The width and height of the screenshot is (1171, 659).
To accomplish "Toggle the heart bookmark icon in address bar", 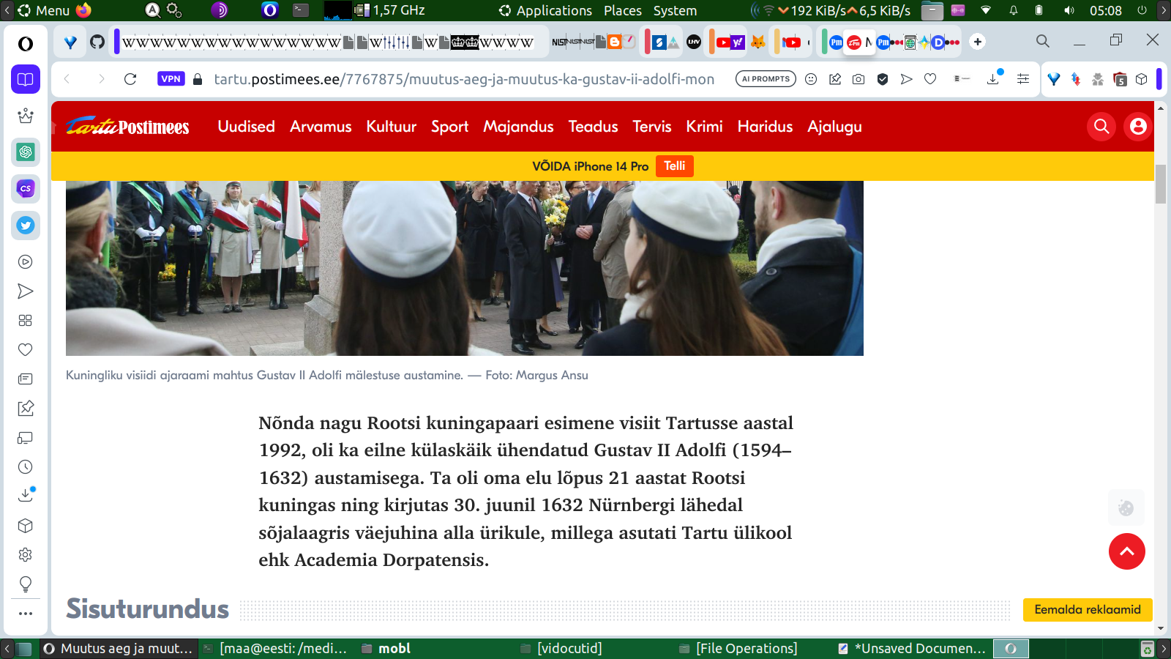I will pos(930,79).
